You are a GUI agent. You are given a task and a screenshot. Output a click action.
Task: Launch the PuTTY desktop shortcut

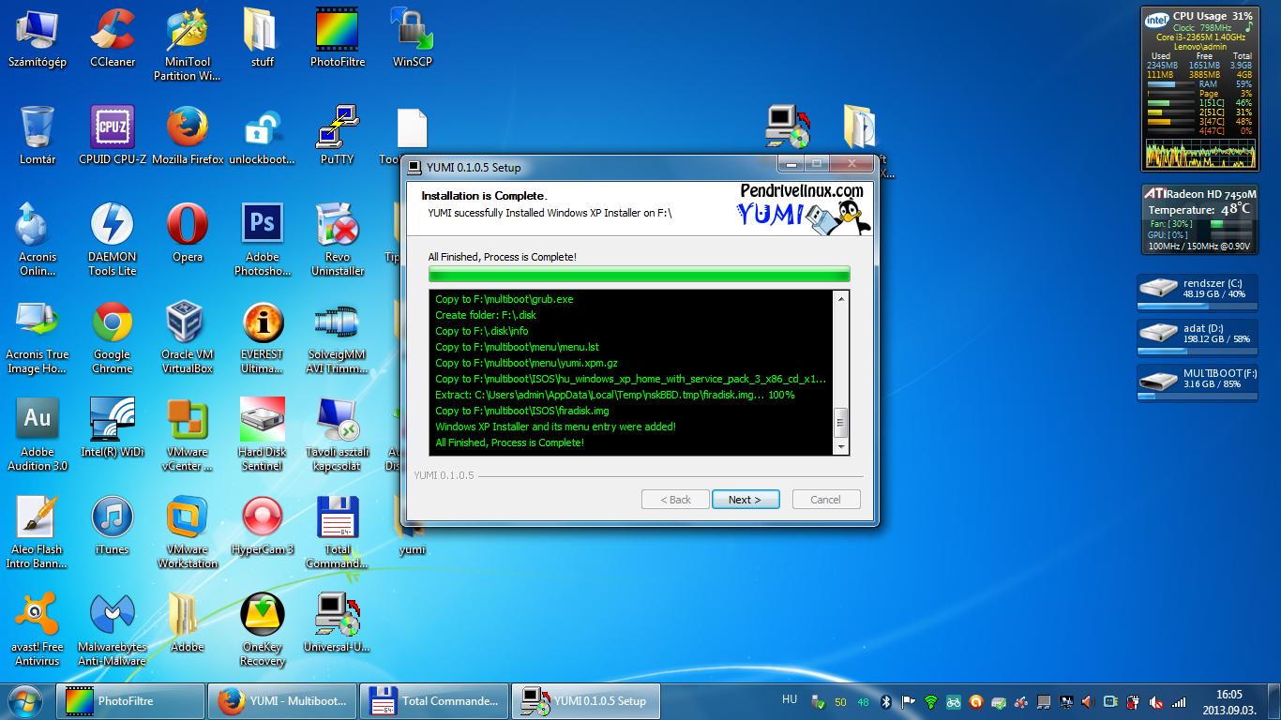click(x=338, y=134)
